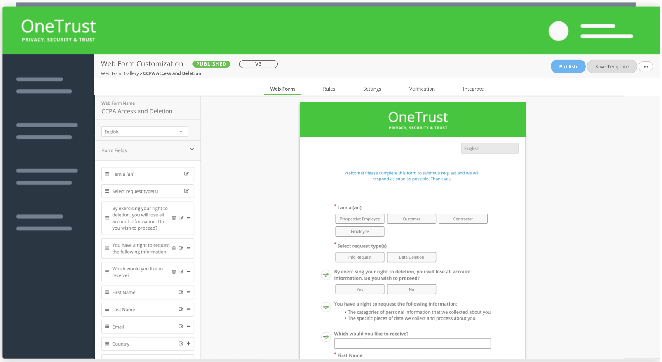
Task: Click the PUBLISHED status badge
Action: [x=211, y=64]
